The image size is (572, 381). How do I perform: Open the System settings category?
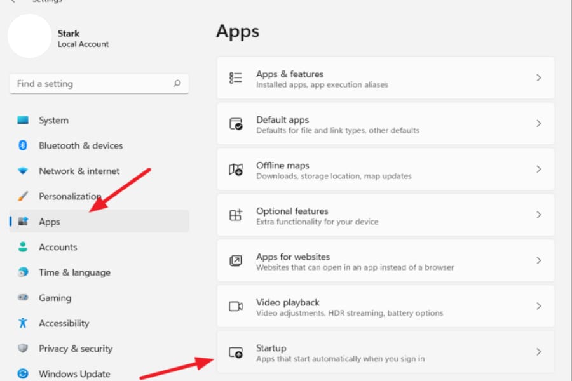click(99, 120)
